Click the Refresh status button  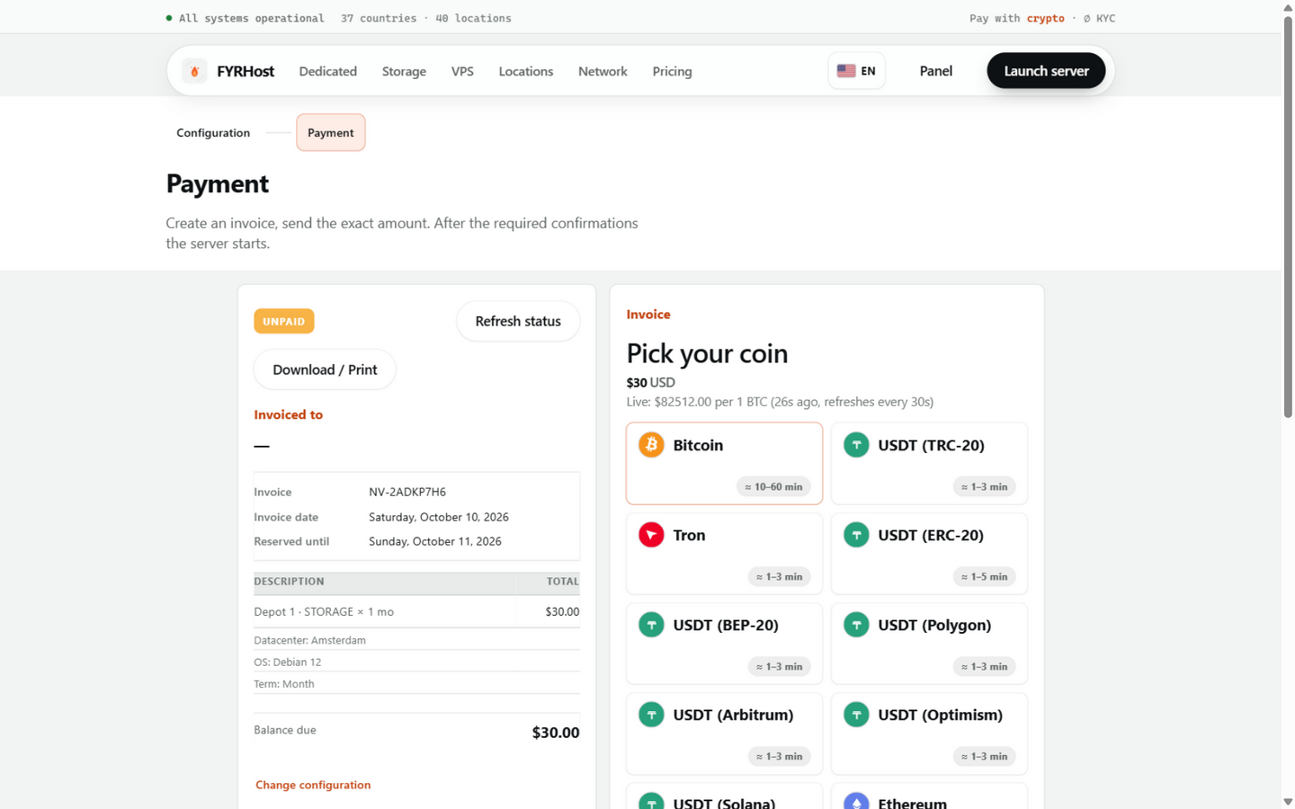[x=518, y=321]
